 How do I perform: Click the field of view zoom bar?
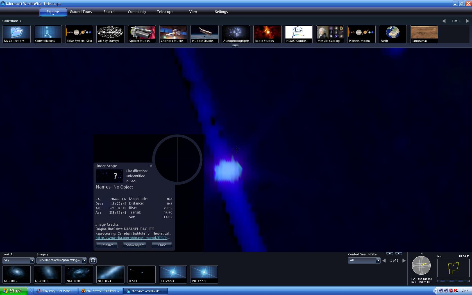coord(453,281)
